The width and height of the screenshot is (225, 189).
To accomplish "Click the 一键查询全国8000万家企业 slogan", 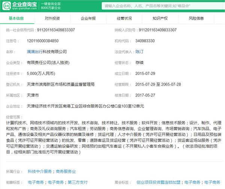I will tap(51, 6).
